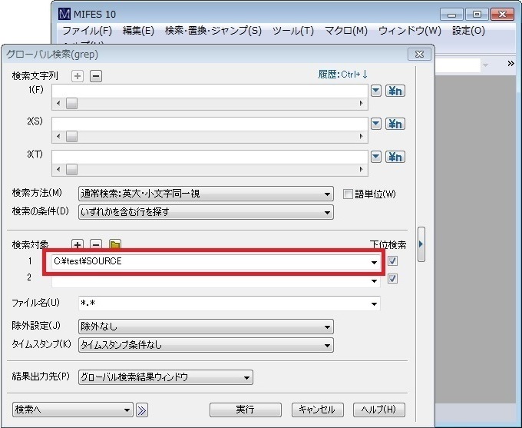Viewport: 522px width, 428px height.
Task: Click the ¥n button for search string 3(T)
Action: (395, 157)
